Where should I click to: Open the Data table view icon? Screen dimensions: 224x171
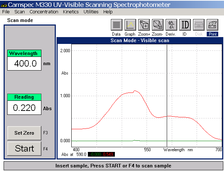click(x=117, y=25)
